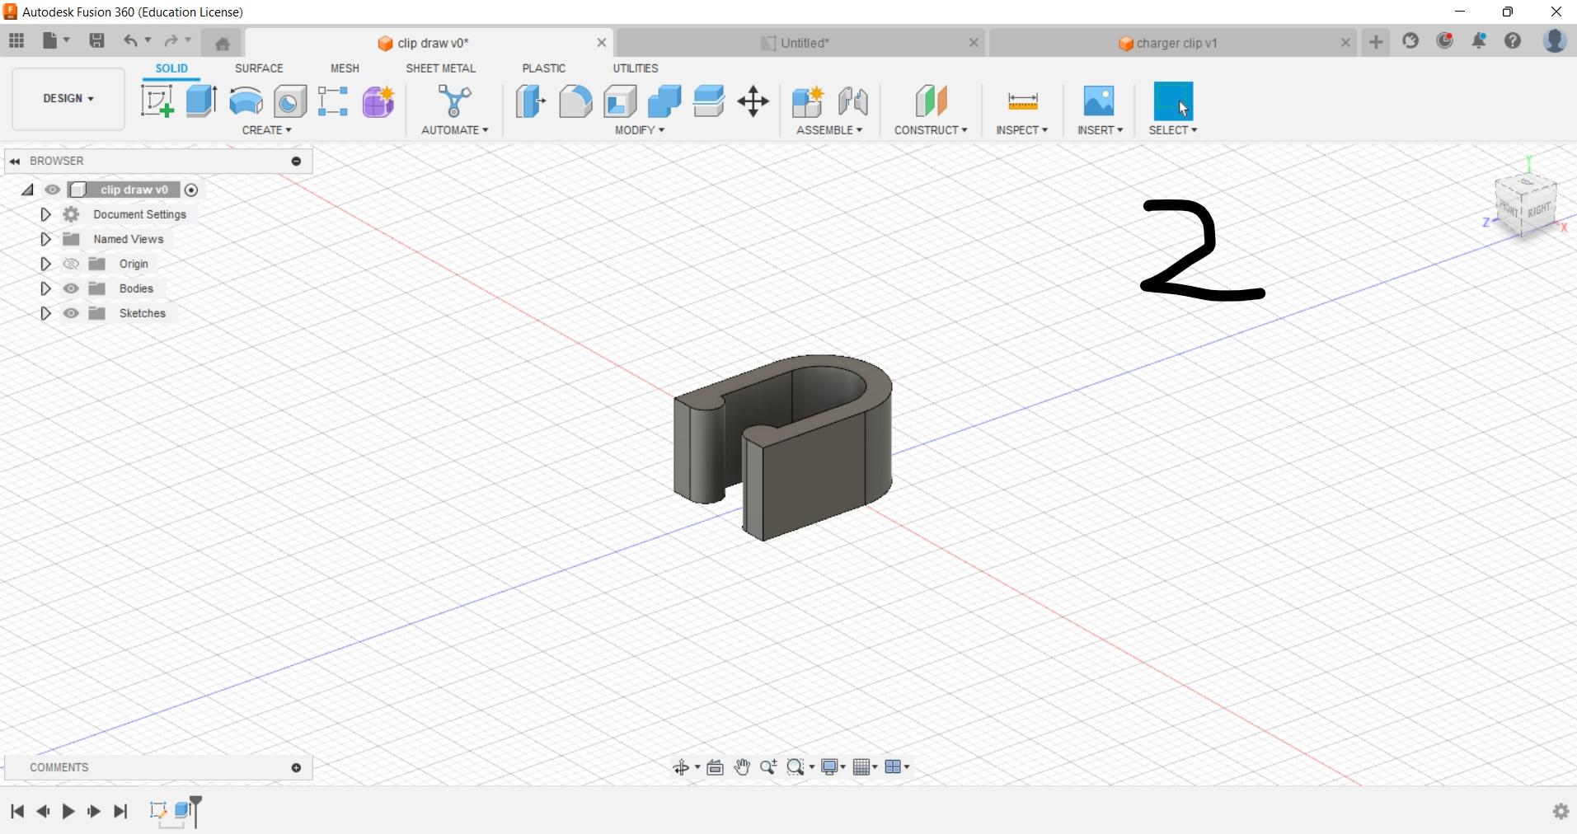This screenshot has height=834, width=1577.
Task: Activate clip draw v0 component radio button
Action: coord(191,190)
